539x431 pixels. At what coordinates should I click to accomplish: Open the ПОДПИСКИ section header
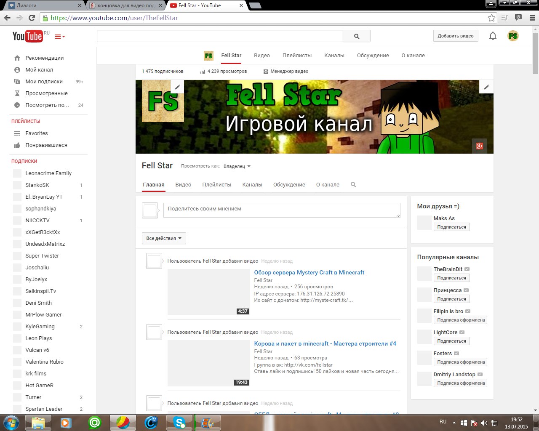pos(24,161)
